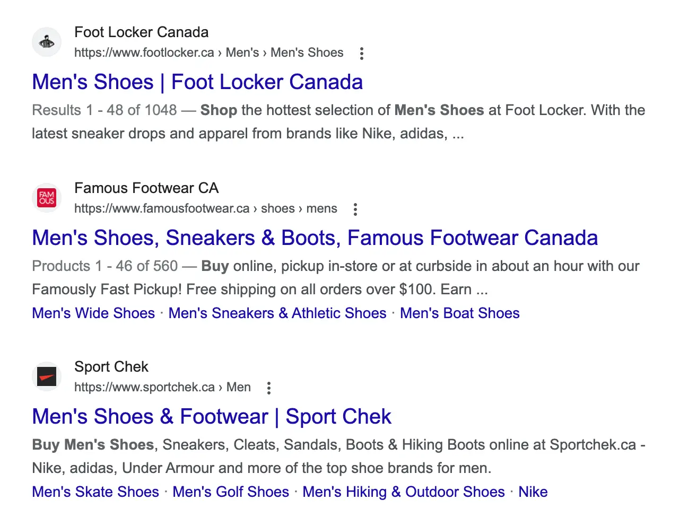
Task: Visit Men's Skate Shoes sitelink
Action: (x=95, y=492)
